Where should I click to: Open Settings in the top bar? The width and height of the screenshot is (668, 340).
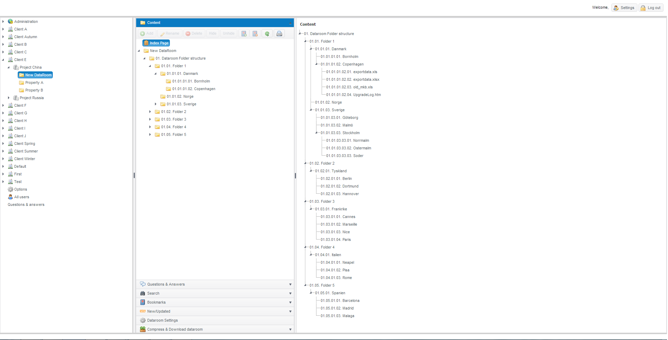point(624,8)
